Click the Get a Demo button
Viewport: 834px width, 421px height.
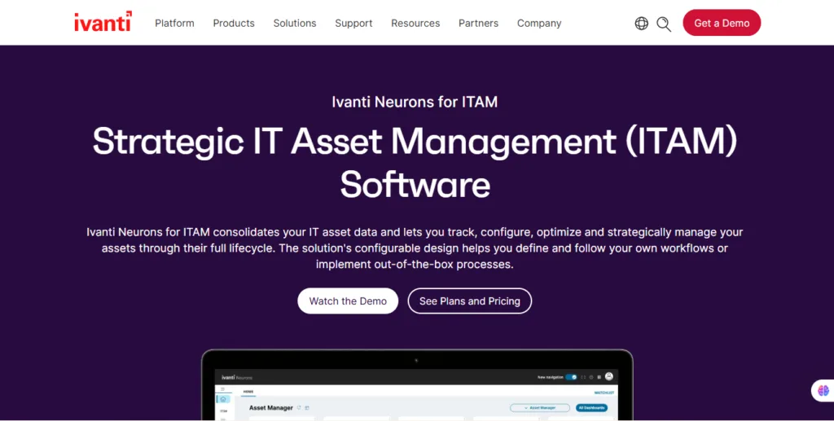coord(722,23)
